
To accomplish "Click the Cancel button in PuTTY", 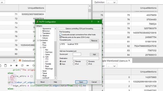I will (94, 82).
